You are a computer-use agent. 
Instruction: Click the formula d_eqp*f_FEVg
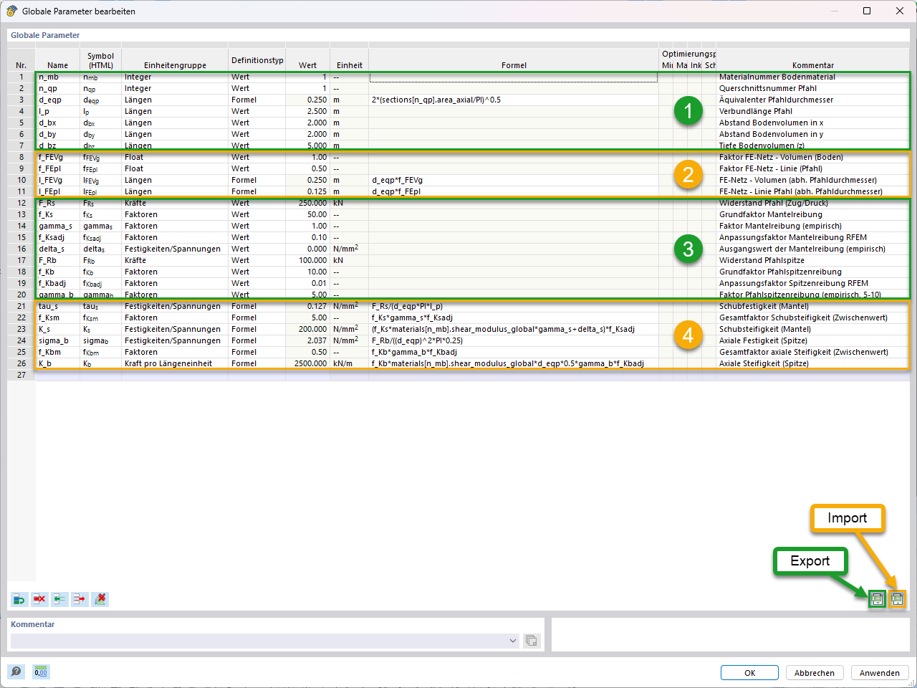[x=397, y=180]
